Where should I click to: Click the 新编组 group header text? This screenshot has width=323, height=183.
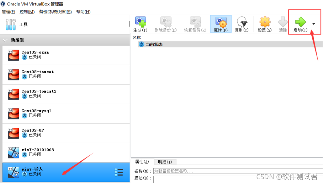17,40
